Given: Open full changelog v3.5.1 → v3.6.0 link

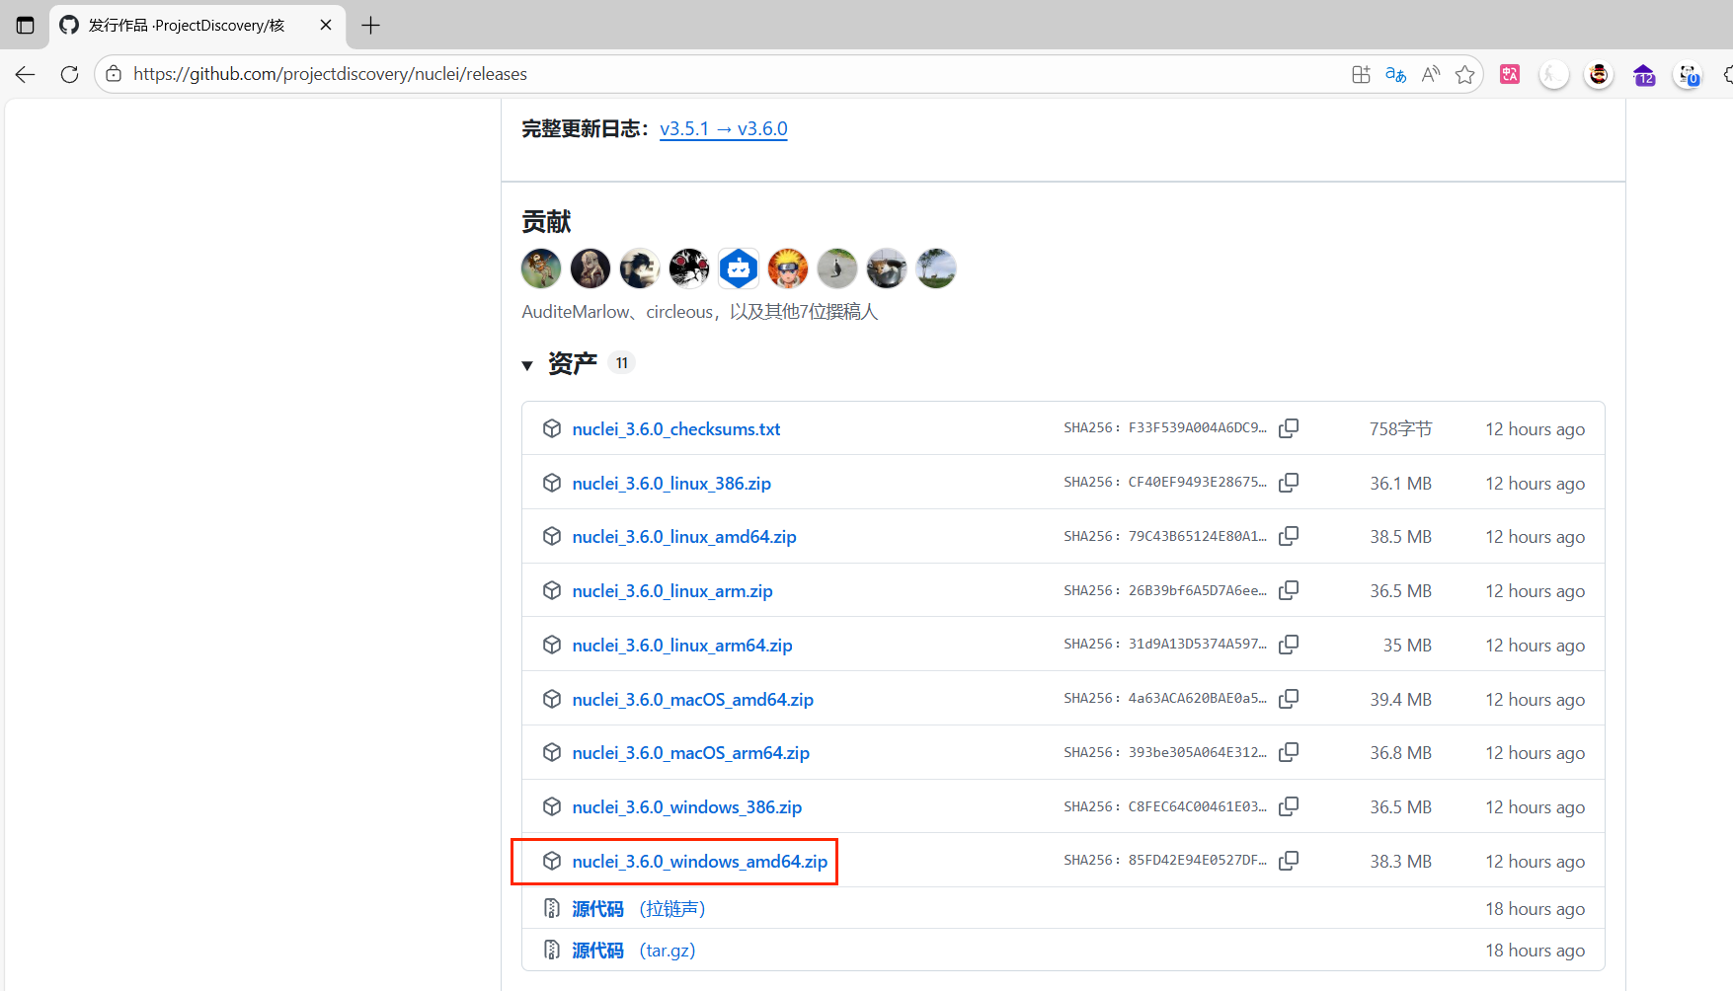Looking at the screenshot, I should pos(724,129).
